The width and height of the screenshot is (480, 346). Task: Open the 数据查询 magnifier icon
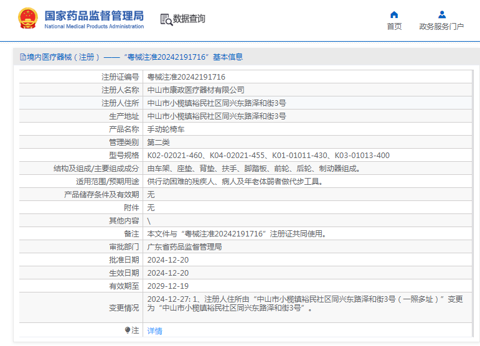click(166, 19)
